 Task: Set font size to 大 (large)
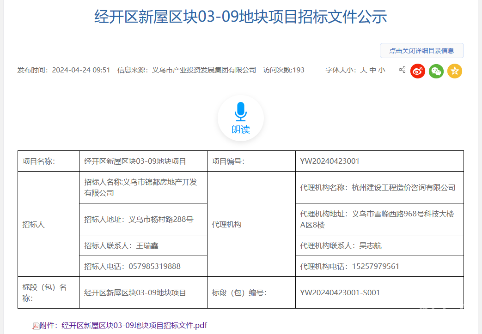coord(363,70)
